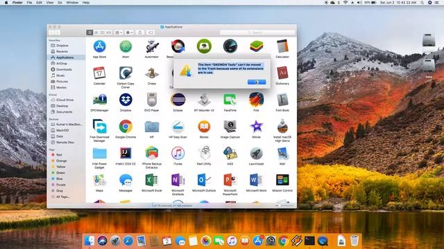Click the Edit Tags toolbar button

pyautogui.click(x=151, y=33)
